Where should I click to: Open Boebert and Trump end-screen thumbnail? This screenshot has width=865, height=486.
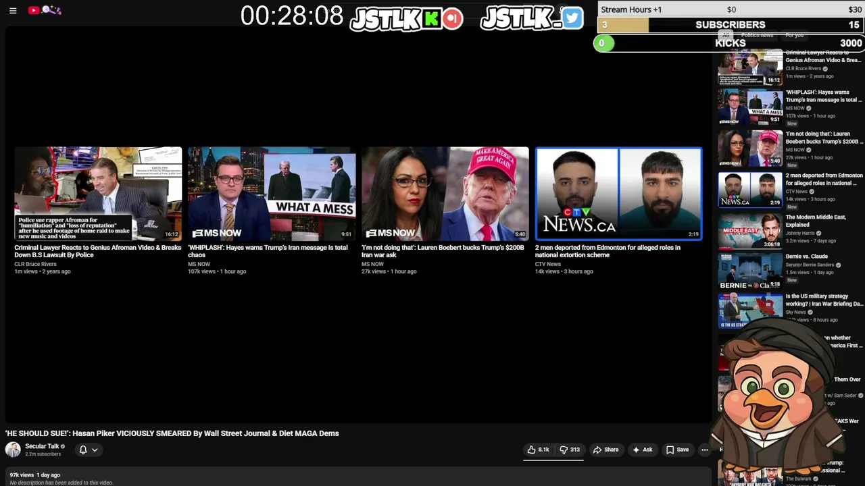tap(445, 194)
